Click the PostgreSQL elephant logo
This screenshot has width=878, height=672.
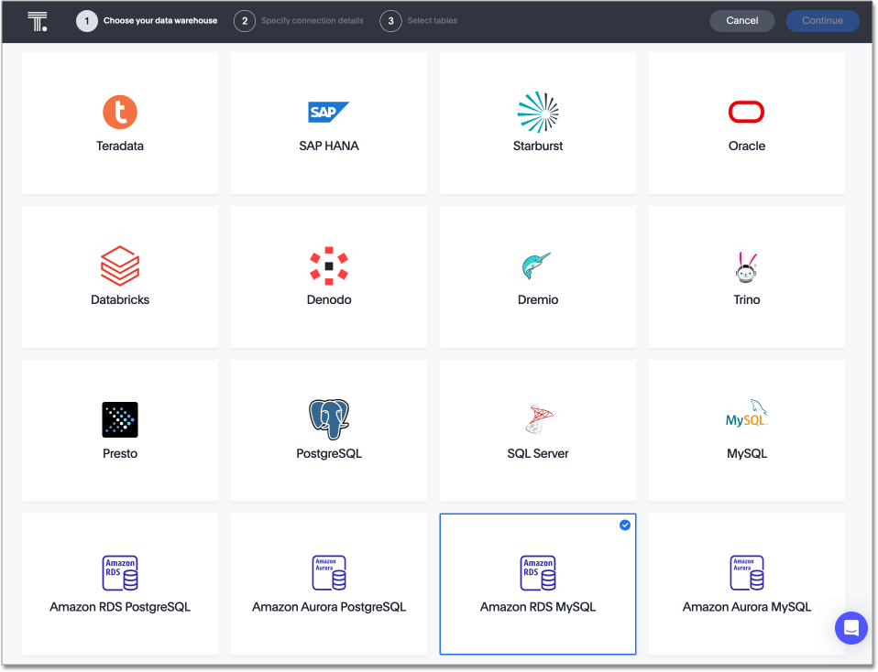[328, 418]
